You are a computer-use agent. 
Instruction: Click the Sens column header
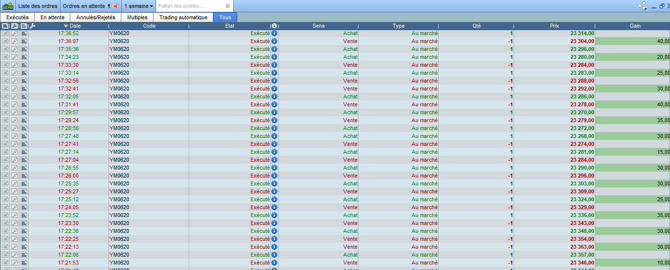(319, 26)
